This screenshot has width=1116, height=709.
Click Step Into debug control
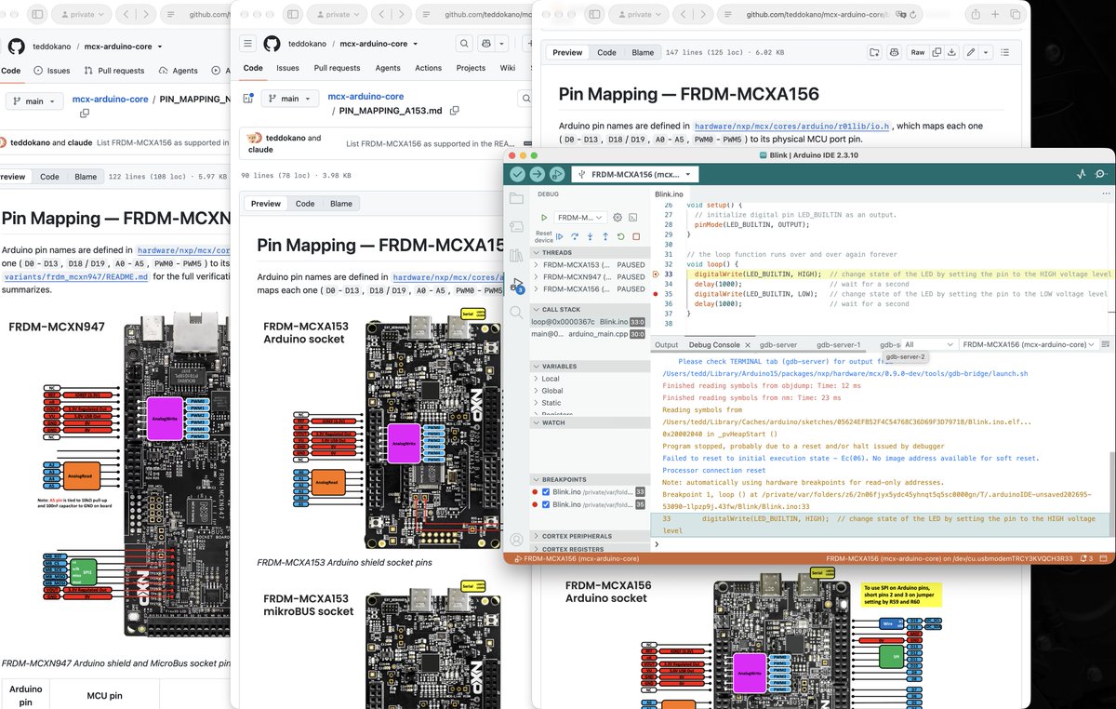(591, 236)
